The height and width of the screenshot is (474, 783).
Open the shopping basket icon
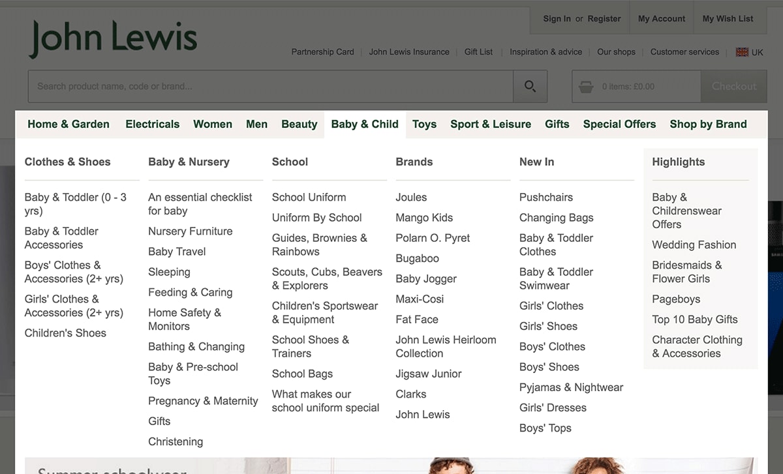click(586, 86)
